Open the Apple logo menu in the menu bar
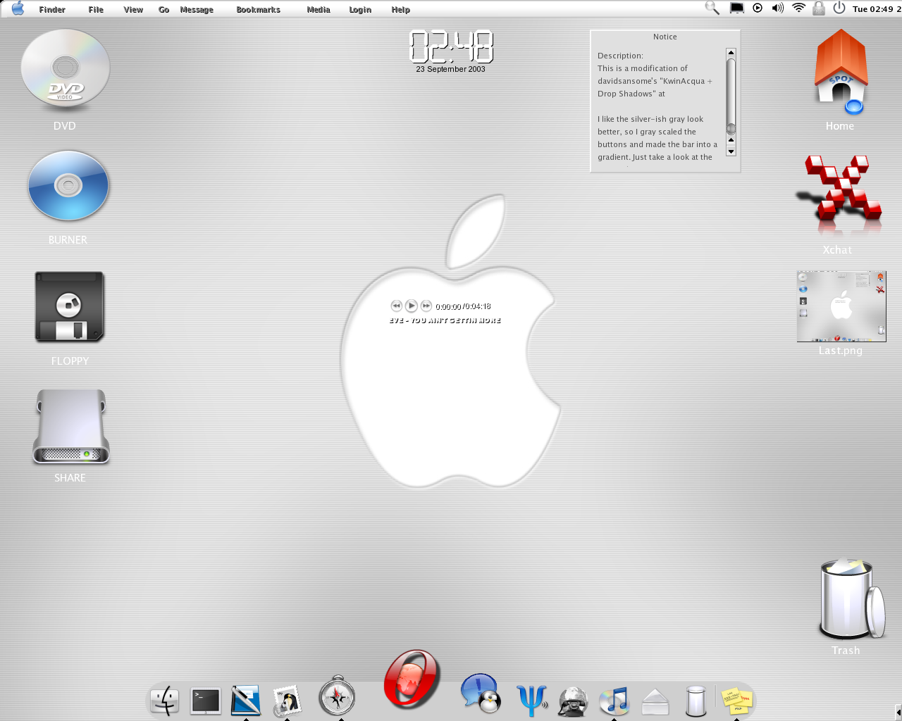Screen dimensions: 902x721 [18, 8]
